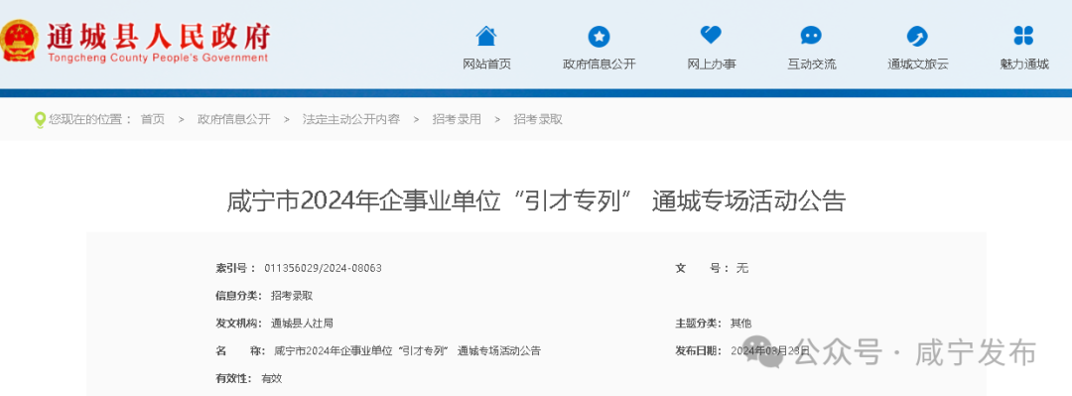Click the arrow icon above 通城文旅云
The image size is (1072, 396).
[x=917, y=36]
